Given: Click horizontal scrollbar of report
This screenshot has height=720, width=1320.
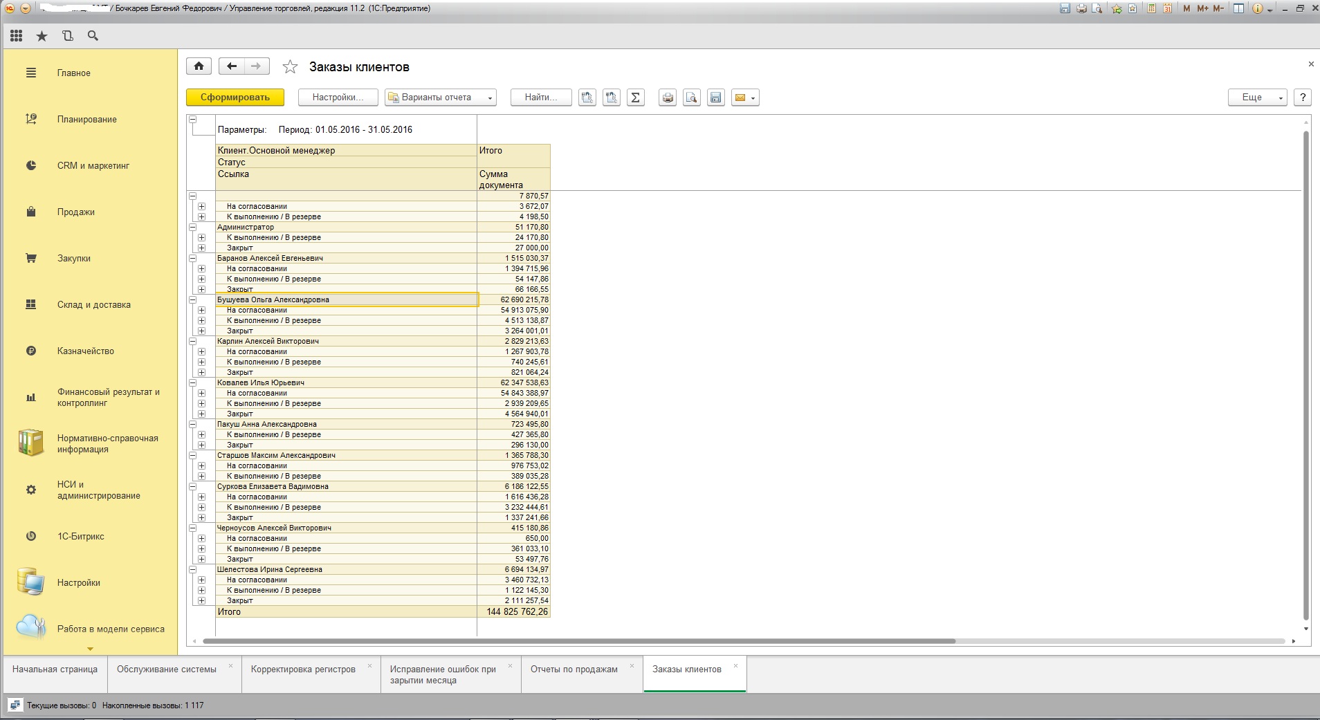Looking at the screenshot, I should 579,641.
